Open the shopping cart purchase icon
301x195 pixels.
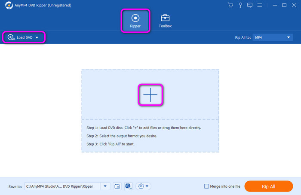230,5
